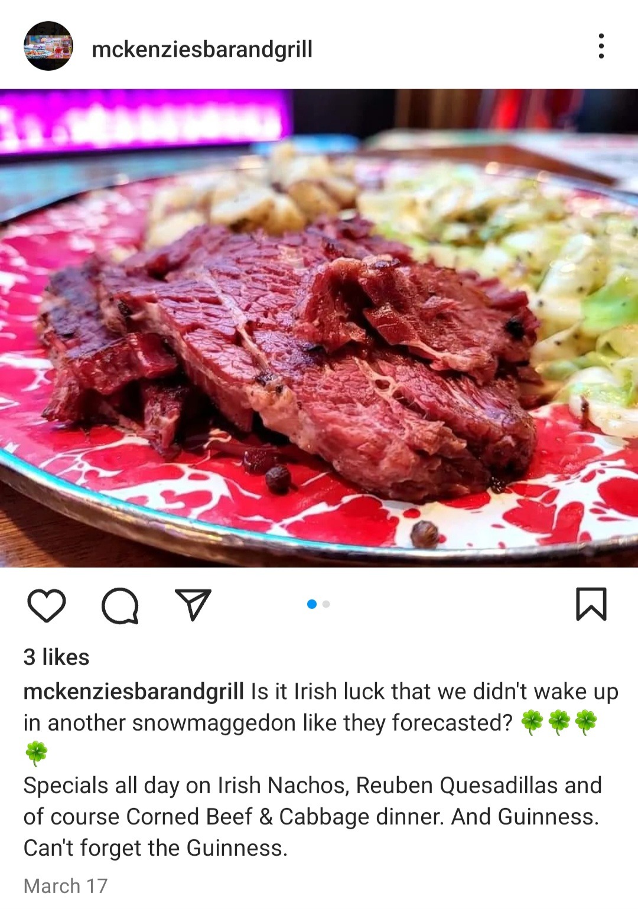Share the post with the paper plane icon

(193, 604)
